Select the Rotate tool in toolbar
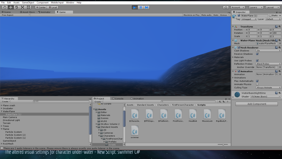This screenshot has width=282, height=159. (16, 7)
